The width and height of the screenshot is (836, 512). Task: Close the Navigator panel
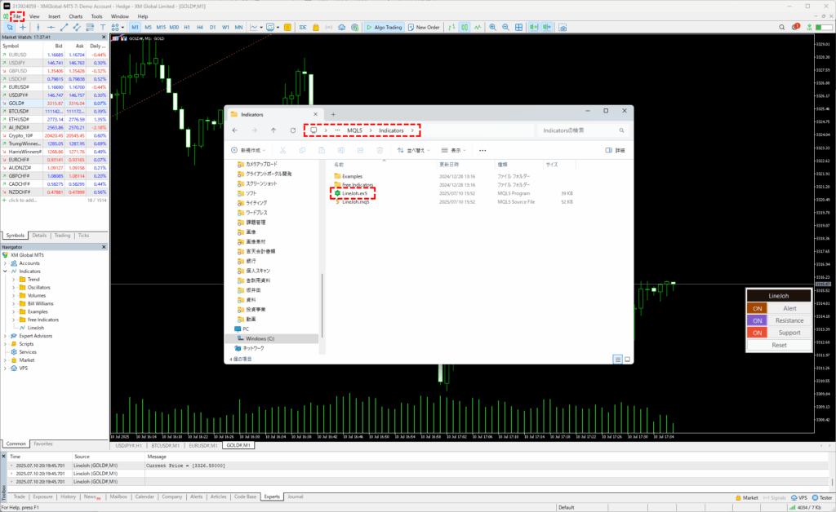pos(104,247)
